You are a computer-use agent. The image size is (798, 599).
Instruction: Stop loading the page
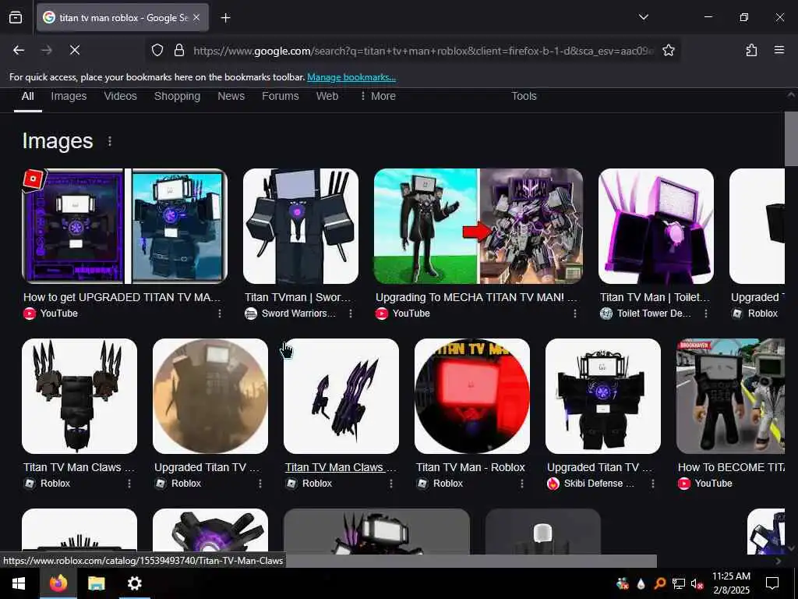pos(74,50)
